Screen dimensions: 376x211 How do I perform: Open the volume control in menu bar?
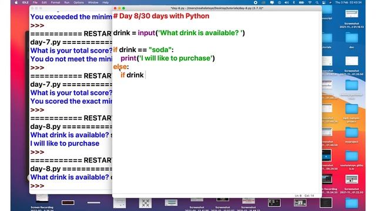click(x=287, y=2)
